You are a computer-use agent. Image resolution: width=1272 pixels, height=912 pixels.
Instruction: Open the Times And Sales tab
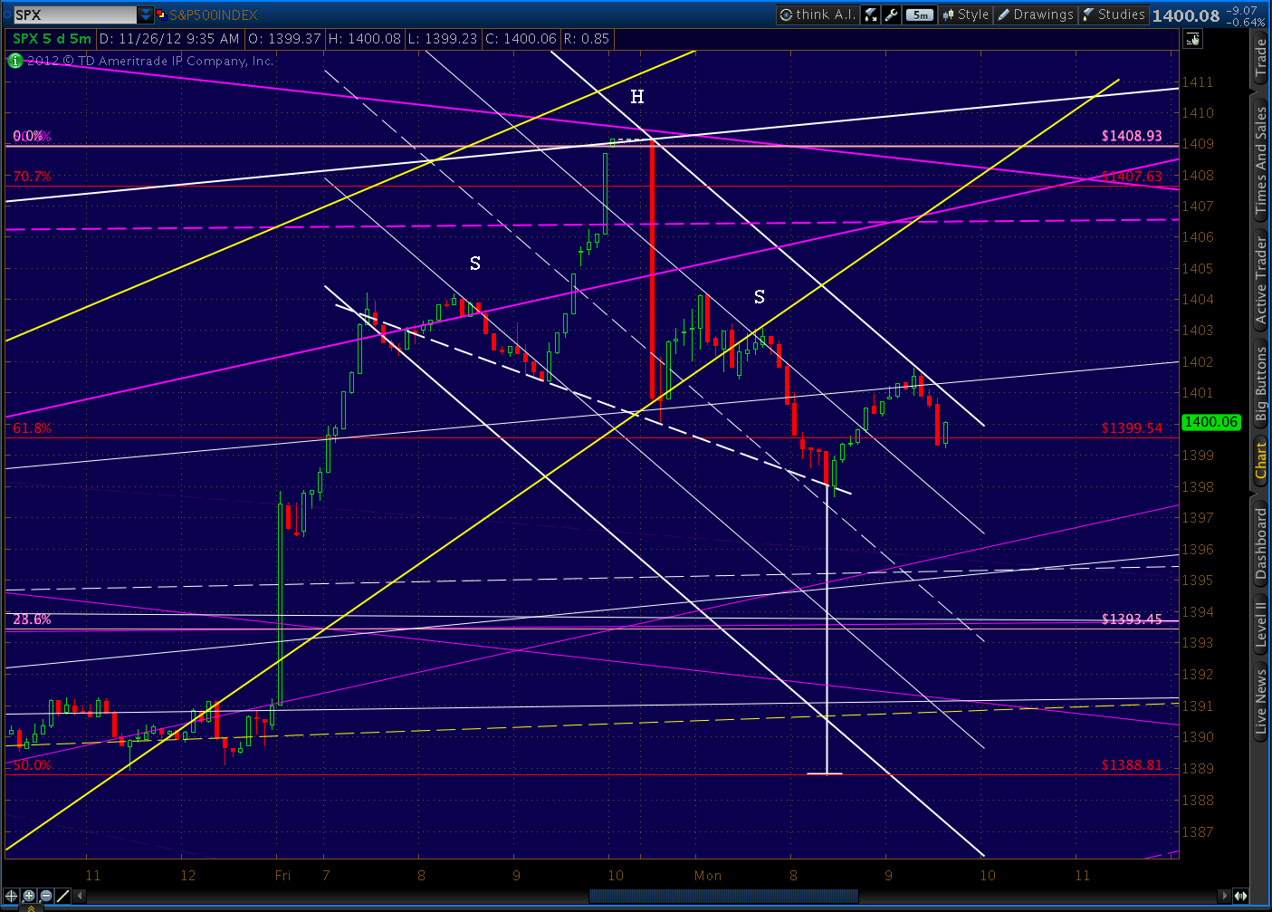point(1260,160)
